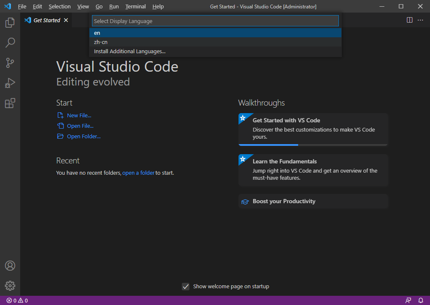Image resolution: width=430 pixels, height=305 pixels.
Task: Open the Manage gear icon
Action: [x=10, y=286]
